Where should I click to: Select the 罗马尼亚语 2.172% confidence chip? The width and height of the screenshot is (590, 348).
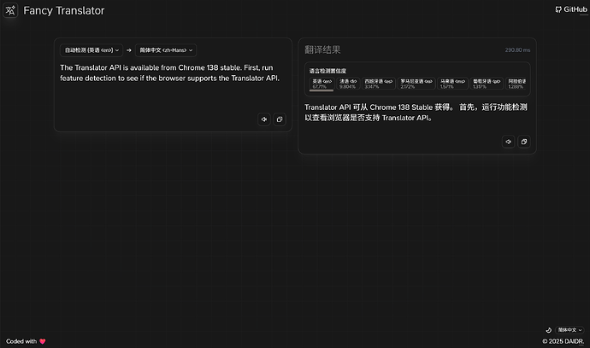pos(416,84)
